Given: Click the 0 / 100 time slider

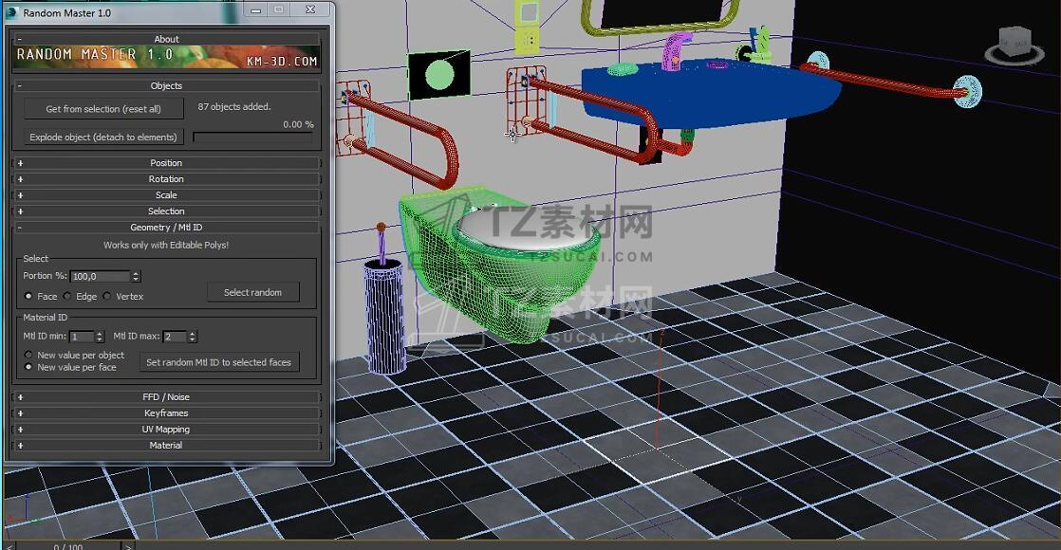Looking at the screenshot, I should click(67, 546).
